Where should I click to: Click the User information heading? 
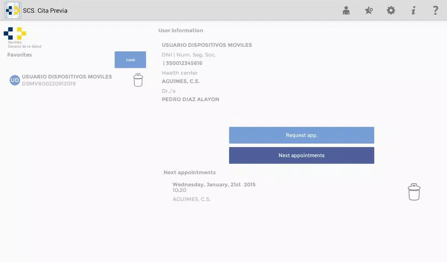180,30
